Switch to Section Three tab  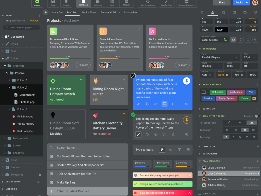(89, 12)
